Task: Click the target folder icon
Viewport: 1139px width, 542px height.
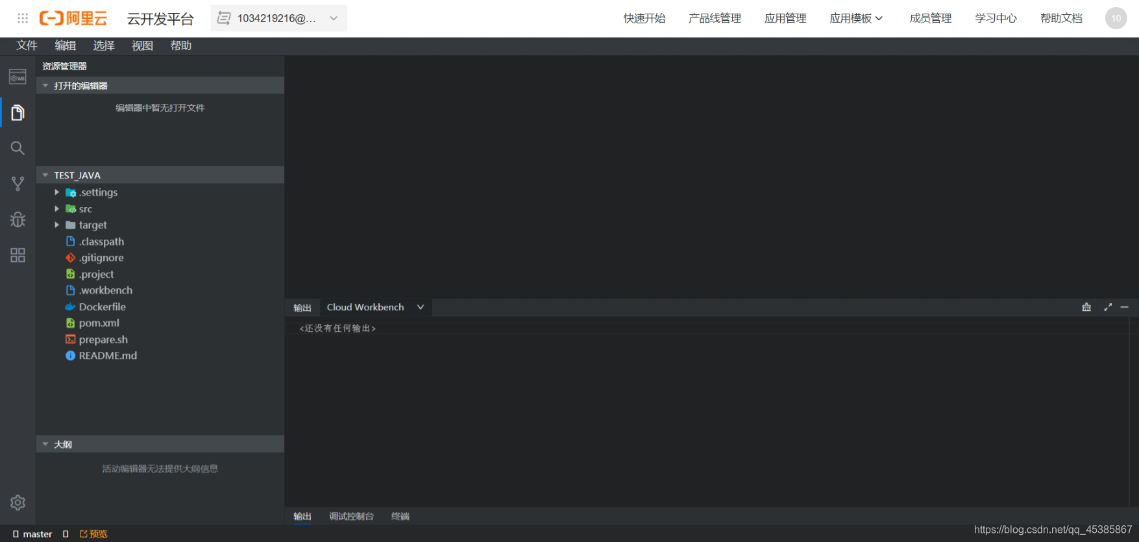Action: pyautogui.click(x=71, y=225)
